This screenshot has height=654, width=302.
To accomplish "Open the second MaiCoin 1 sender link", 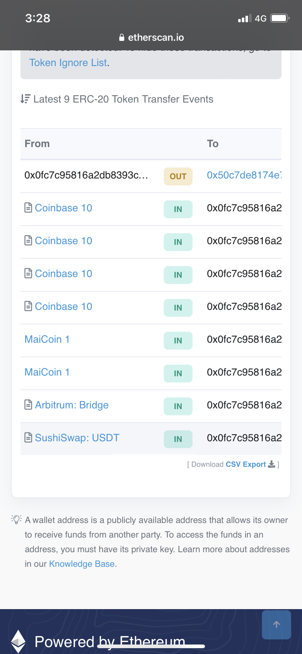I will pos(47,372).
